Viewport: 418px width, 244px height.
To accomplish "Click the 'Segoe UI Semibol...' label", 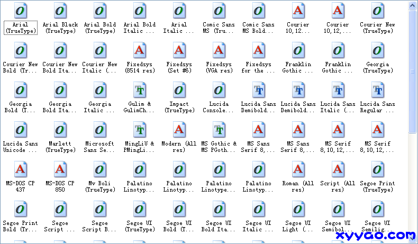I will [x=338, y=227].
